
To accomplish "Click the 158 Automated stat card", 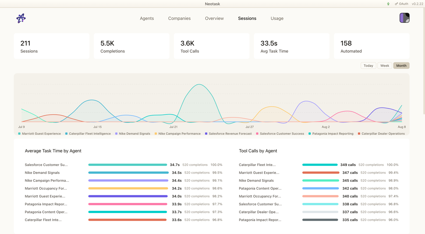I will pos(372,46).
